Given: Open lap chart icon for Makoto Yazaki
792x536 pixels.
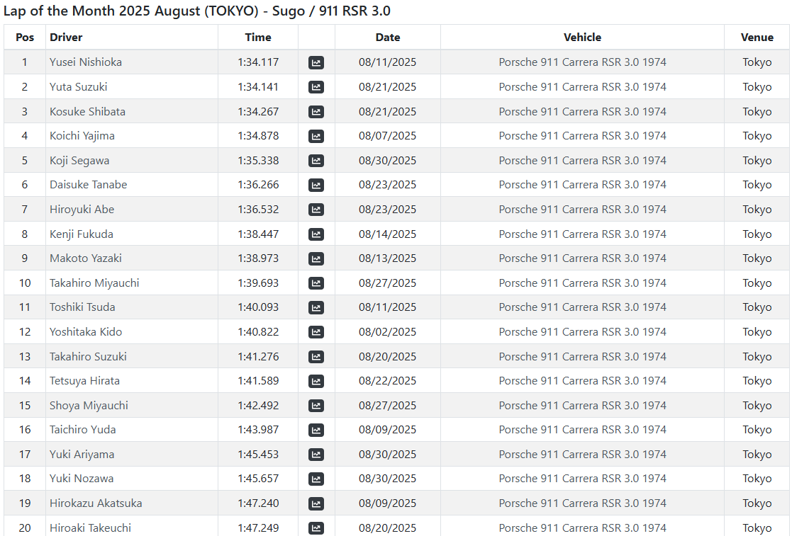Looking at the screenshot, I should (x=316, y=258).
